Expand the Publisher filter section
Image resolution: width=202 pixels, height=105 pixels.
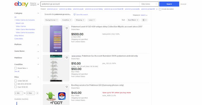click(38, 58)
